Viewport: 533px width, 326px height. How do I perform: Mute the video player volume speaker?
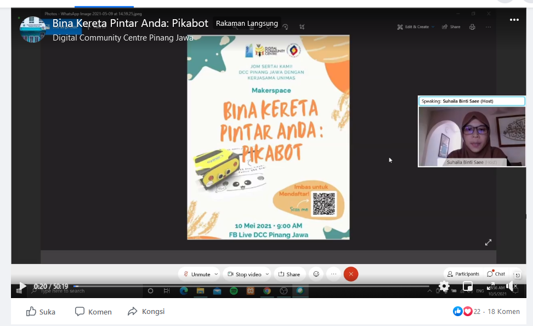tap(510, 286)
